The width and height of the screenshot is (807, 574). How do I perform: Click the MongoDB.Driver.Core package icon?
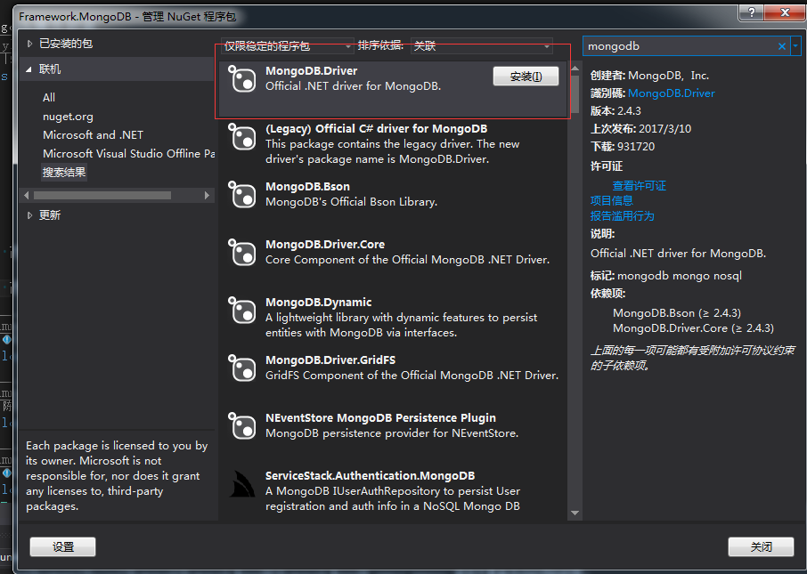(x=242, y=253)
